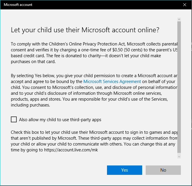Click the scrollbar up arrow

179,19
